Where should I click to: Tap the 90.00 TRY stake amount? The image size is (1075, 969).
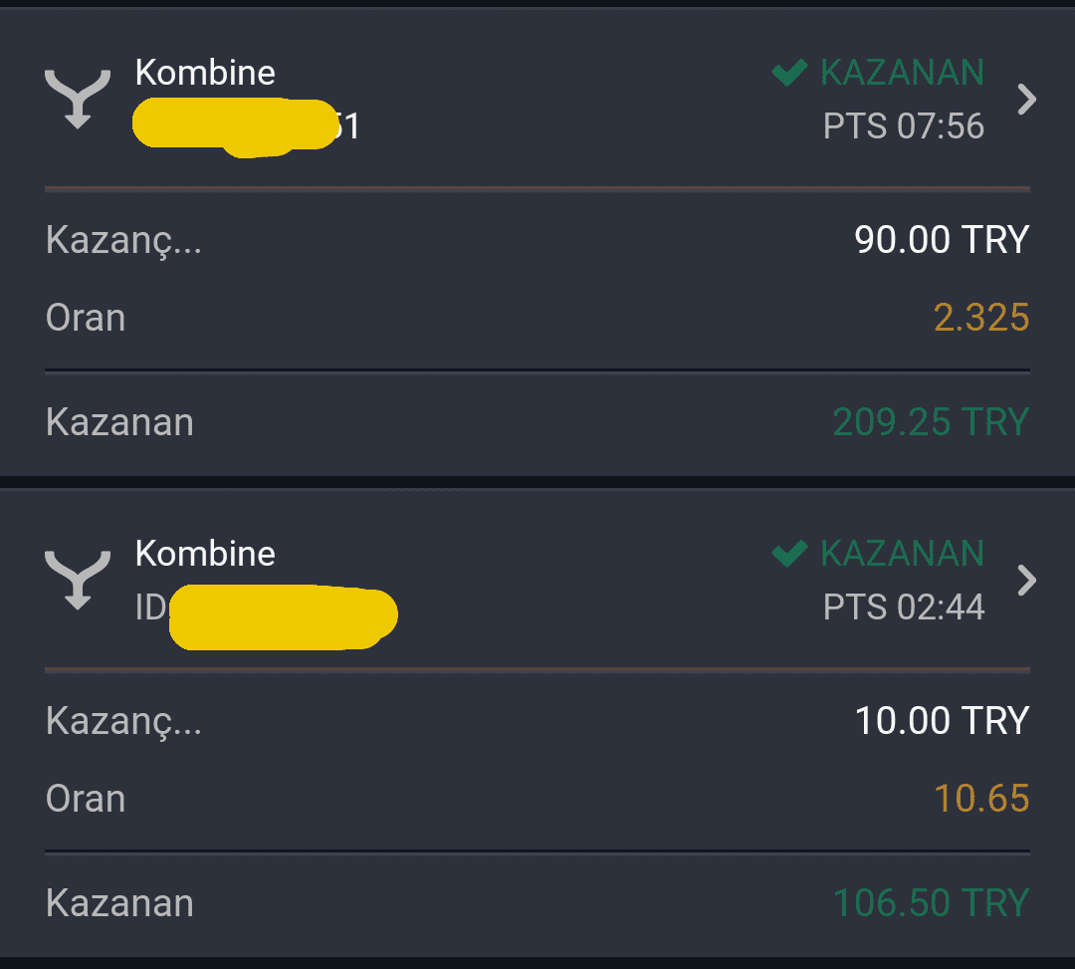(x=942, y=240)
